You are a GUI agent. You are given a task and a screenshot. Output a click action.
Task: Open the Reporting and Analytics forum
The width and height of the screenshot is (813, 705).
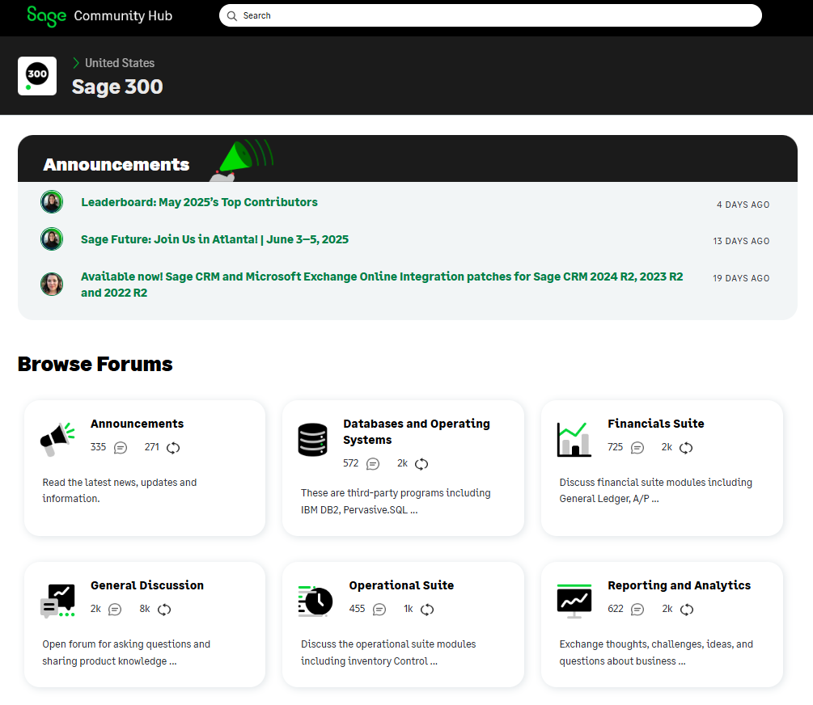(x=680, y=586)
